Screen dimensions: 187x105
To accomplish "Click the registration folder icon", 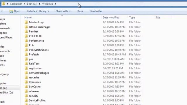I will coord(26,68).
